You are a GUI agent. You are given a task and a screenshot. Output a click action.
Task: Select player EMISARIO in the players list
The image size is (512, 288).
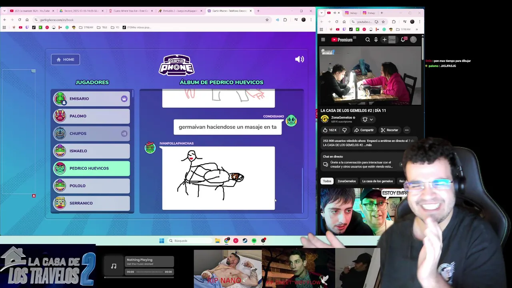point(92,99)
